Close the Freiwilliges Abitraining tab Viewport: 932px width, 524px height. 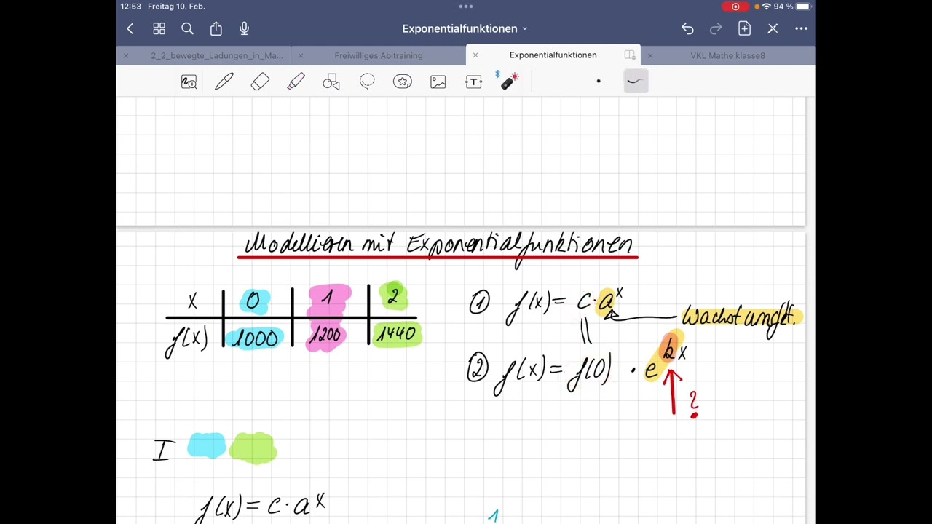(300, 55)
